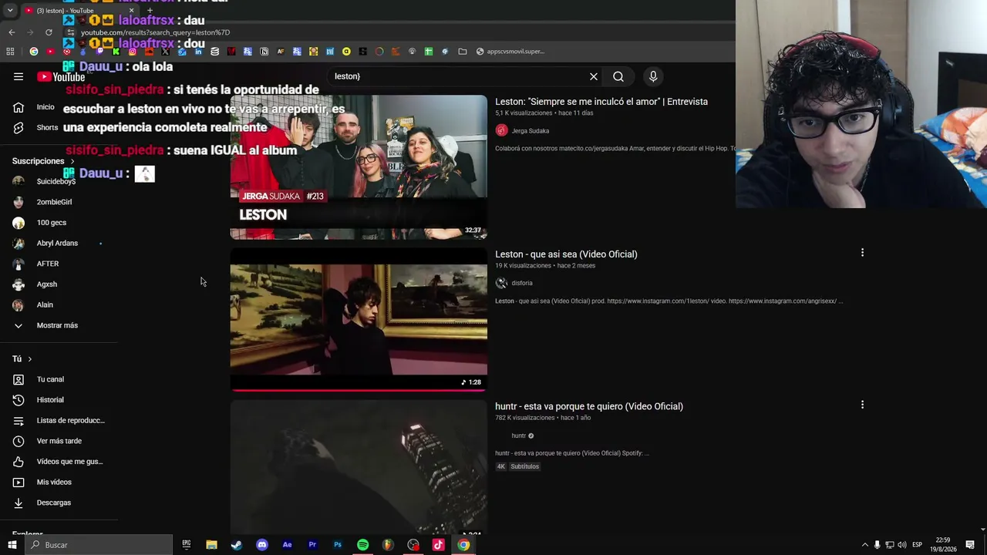Viewport: 987px width, 555px height.
Task: Click the browser back arrow
Action: coord(12,32)
